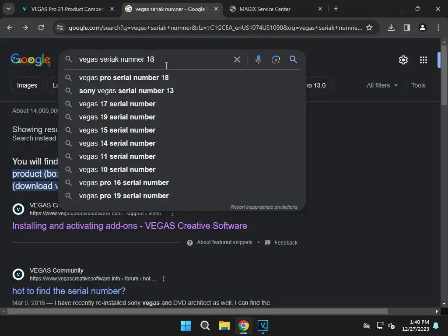Submit search with blue magnifier icon

point(293,59)
